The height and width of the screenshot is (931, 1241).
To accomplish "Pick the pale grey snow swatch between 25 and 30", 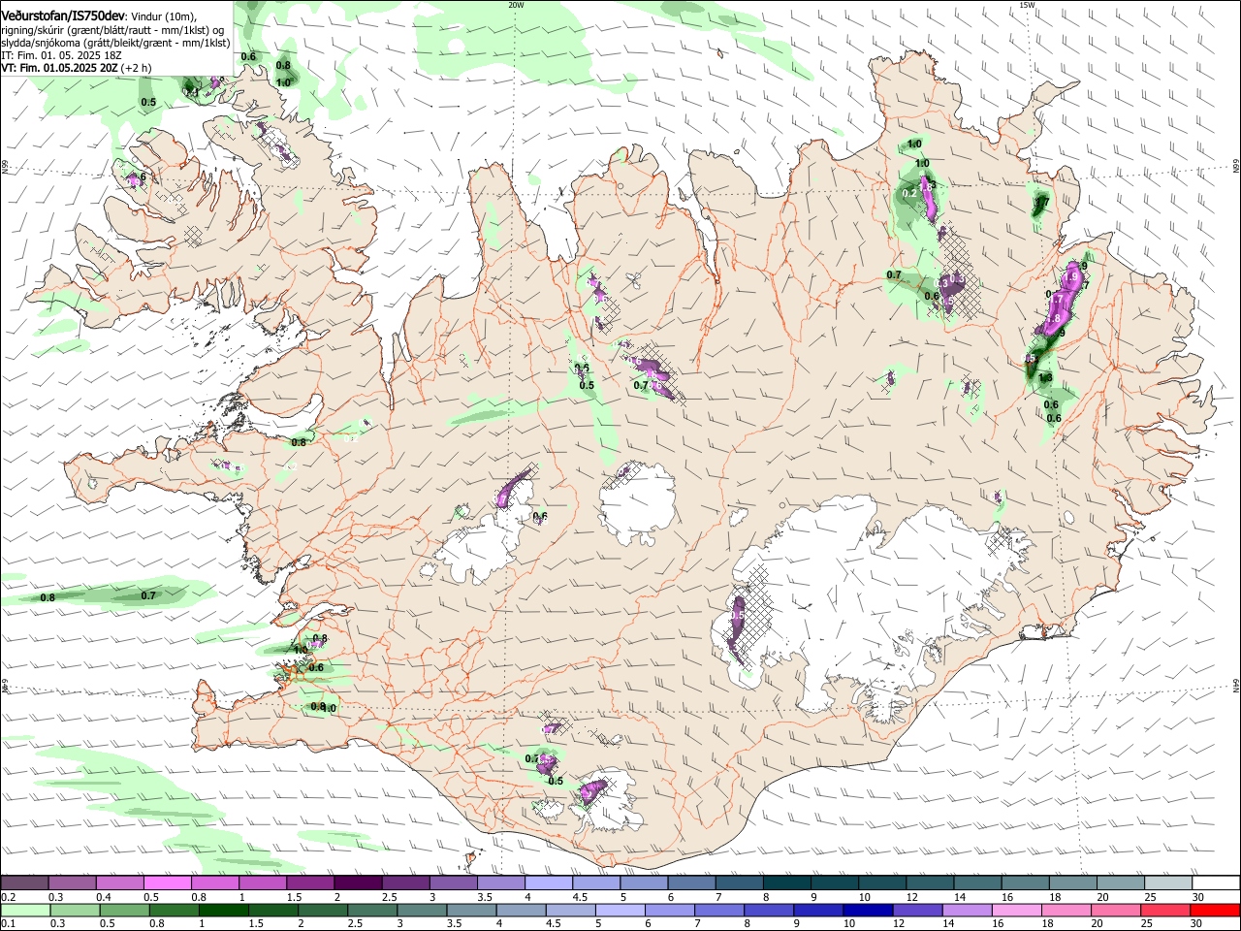I will pyautogui.click(x=1169, y=883).
